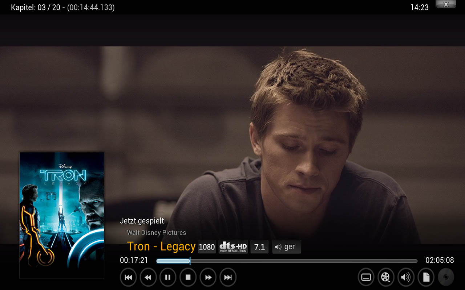Skip to next chapter button
465x290 pixels.
coord(228,277)
